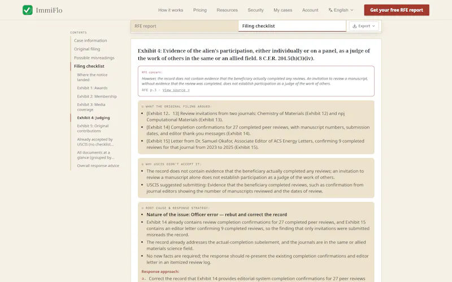Go to Where the notice landed

92,77
